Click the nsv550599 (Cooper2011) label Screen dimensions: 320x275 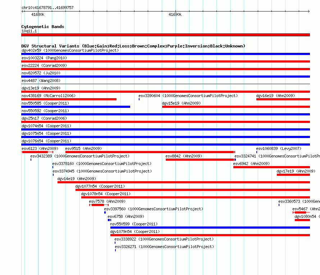click(134, 224)
